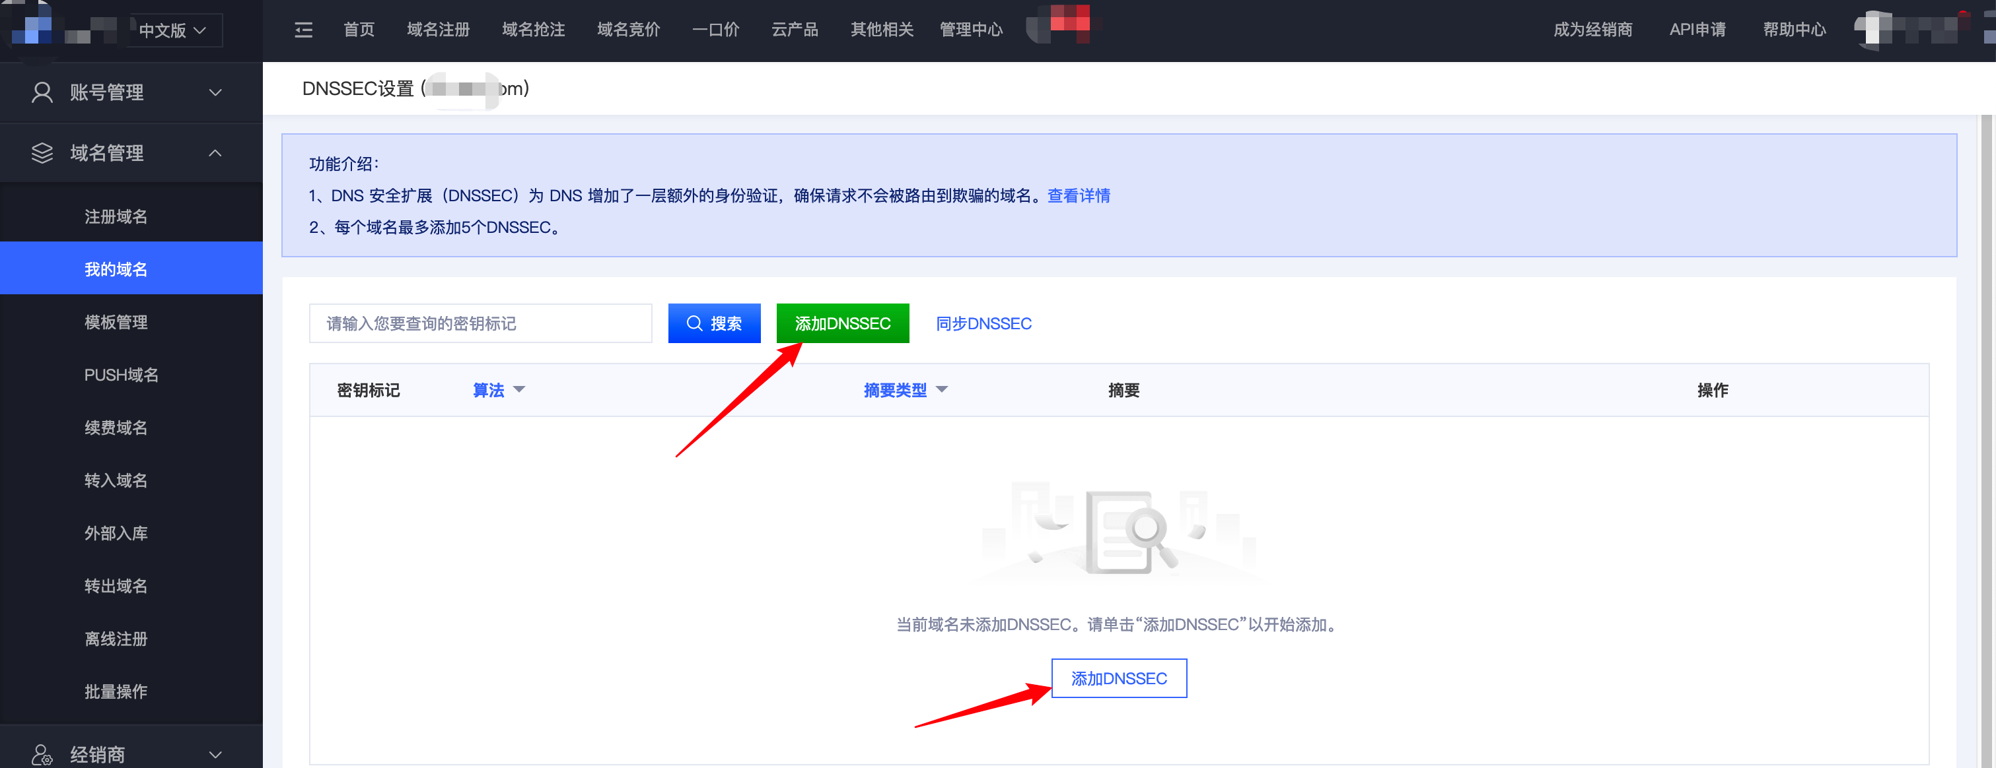Click the 操作 column header
This screenshot has height=768, width=1996.
click(1713, 390)
